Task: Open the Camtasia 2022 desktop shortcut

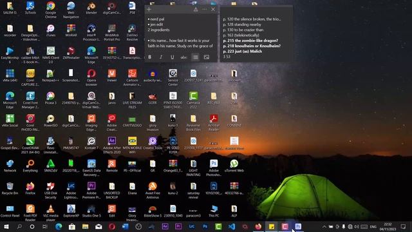Action: pyautogui.click(x=193, y=101)
